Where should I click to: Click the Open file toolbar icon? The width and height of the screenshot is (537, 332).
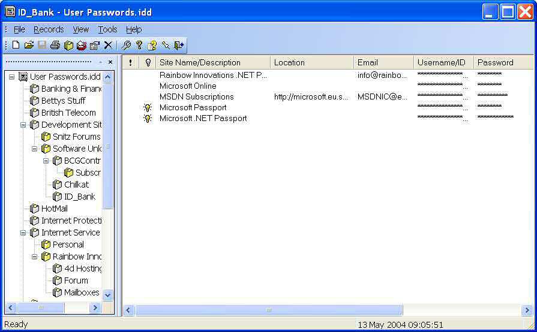[29, 45]
